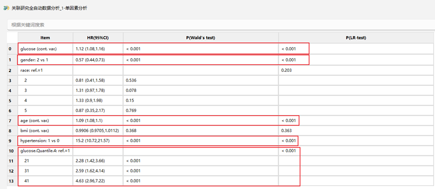Click Item cell '41' in row 13
The image size is (435, 189).
tap(45, 181)
